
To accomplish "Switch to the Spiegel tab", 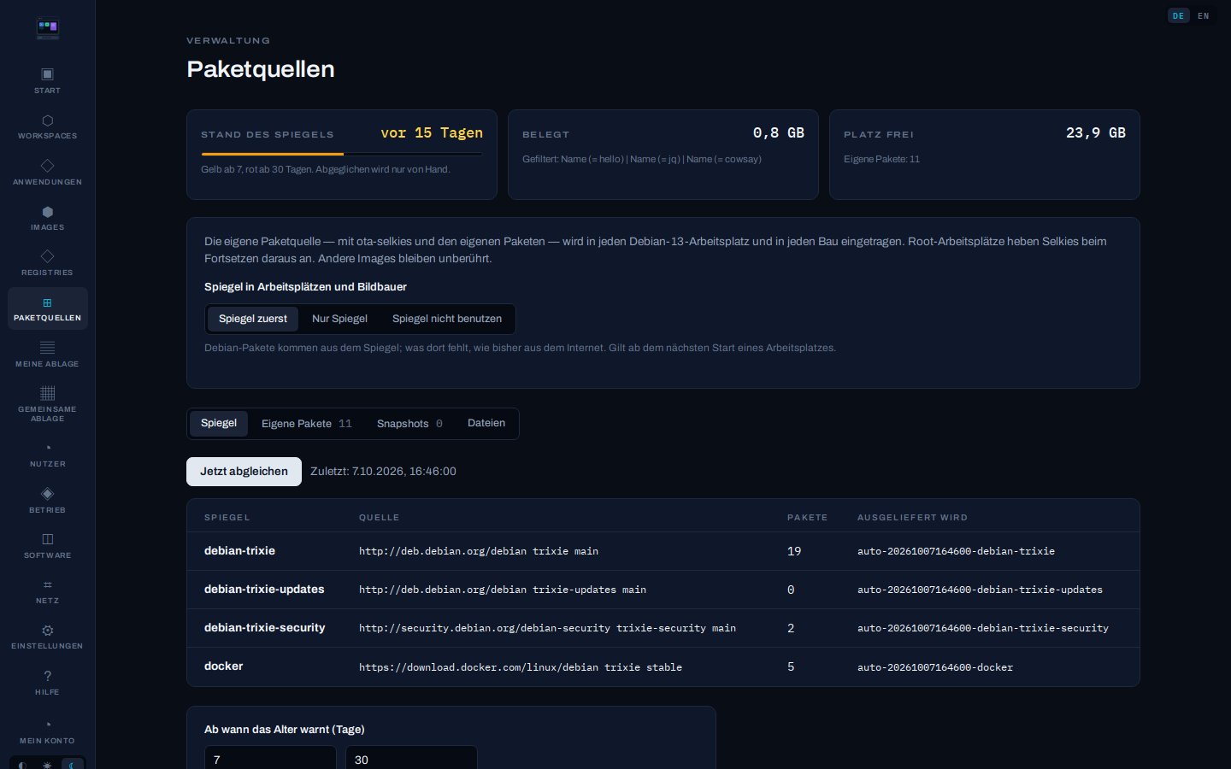I will coord(219,424).
